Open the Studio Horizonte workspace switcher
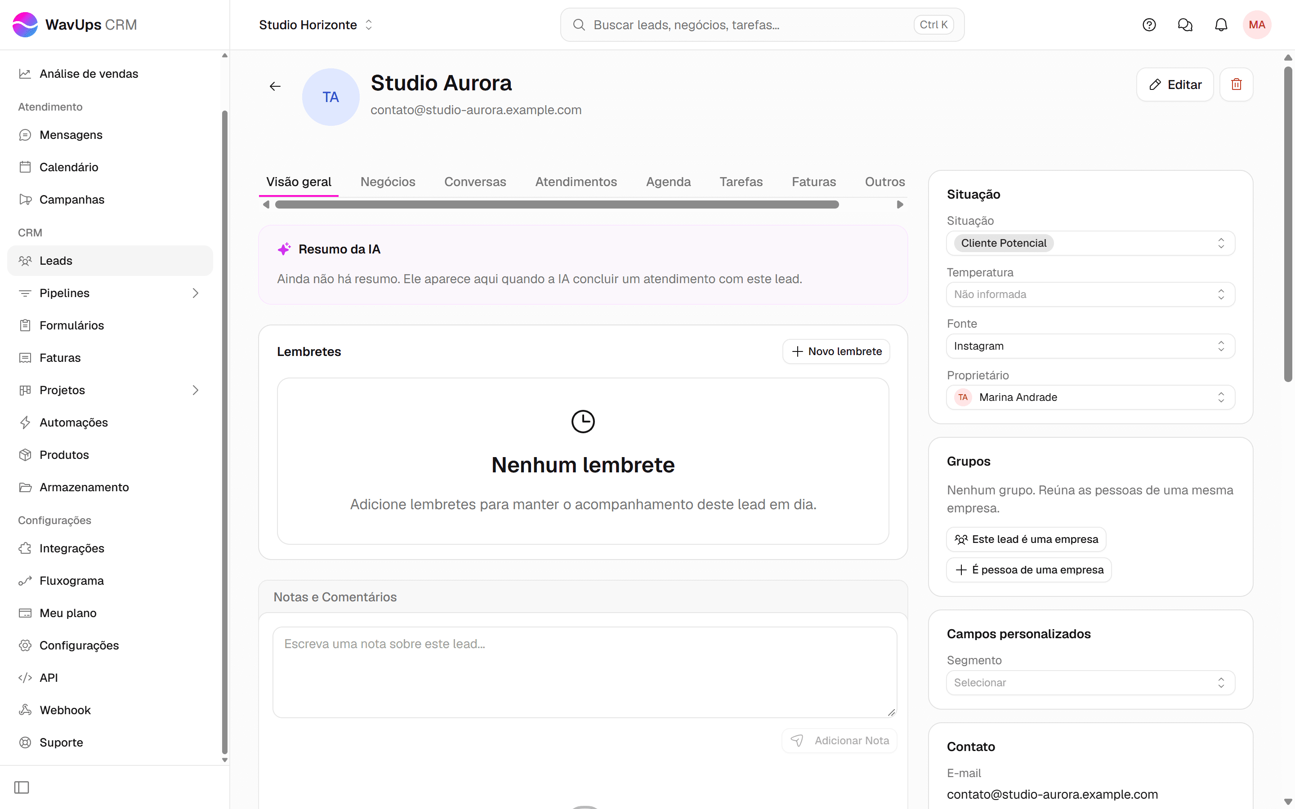1295x809 pixels. click(316, 25)
